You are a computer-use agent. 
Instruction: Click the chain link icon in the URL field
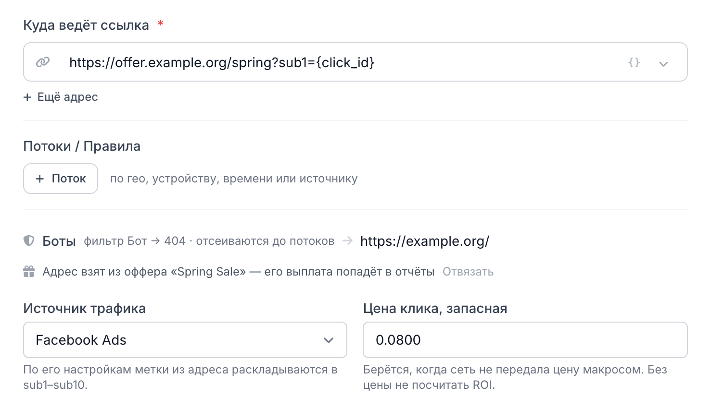[x=43, y=62]
